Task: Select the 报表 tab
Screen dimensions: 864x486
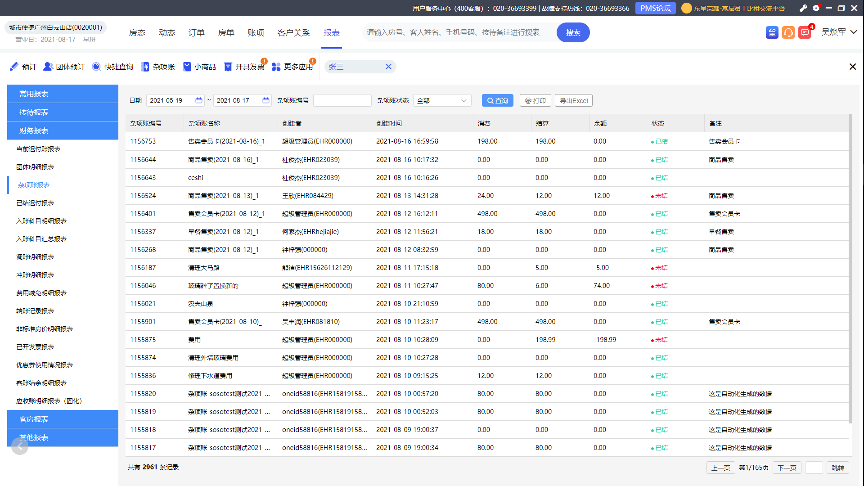Action: point(332,32)
